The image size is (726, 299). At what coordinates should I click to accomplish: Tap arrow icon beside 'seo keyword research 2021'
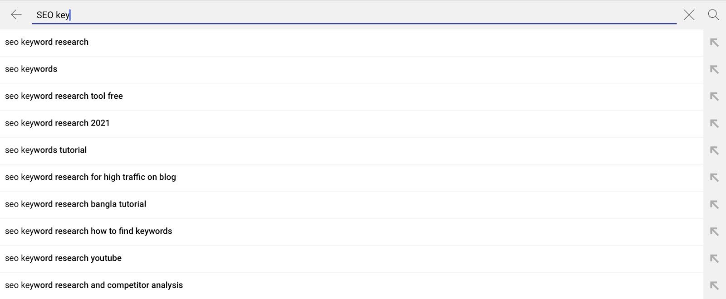(x=714, y=123)
